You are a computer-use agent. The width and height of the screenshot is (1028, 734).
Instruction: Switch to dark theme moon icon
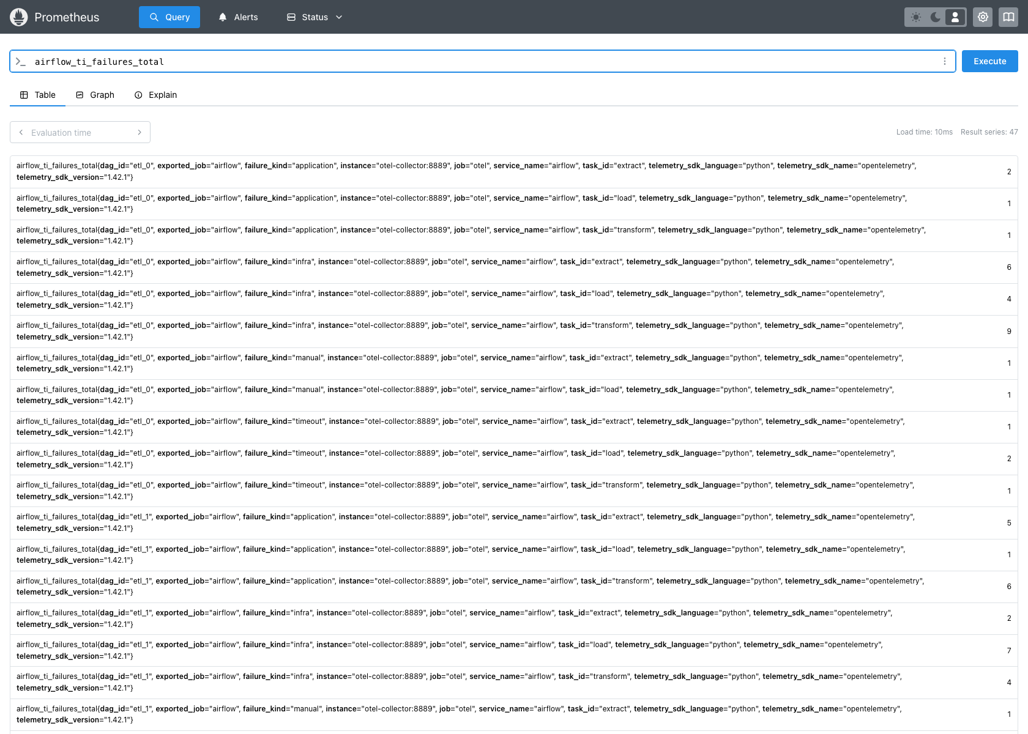936,17
